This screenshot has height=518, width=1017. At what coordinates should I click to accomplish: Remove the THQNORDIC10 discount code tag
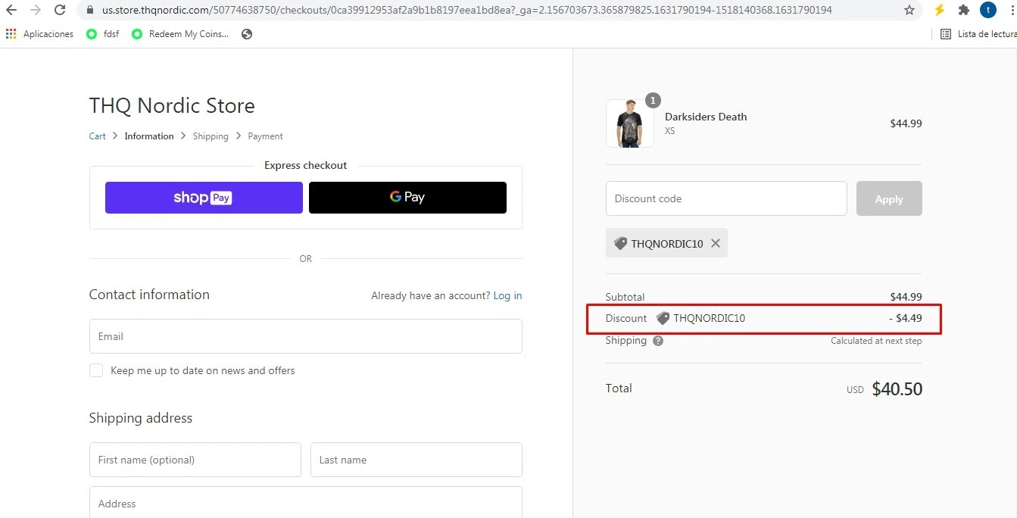[716, 243]
